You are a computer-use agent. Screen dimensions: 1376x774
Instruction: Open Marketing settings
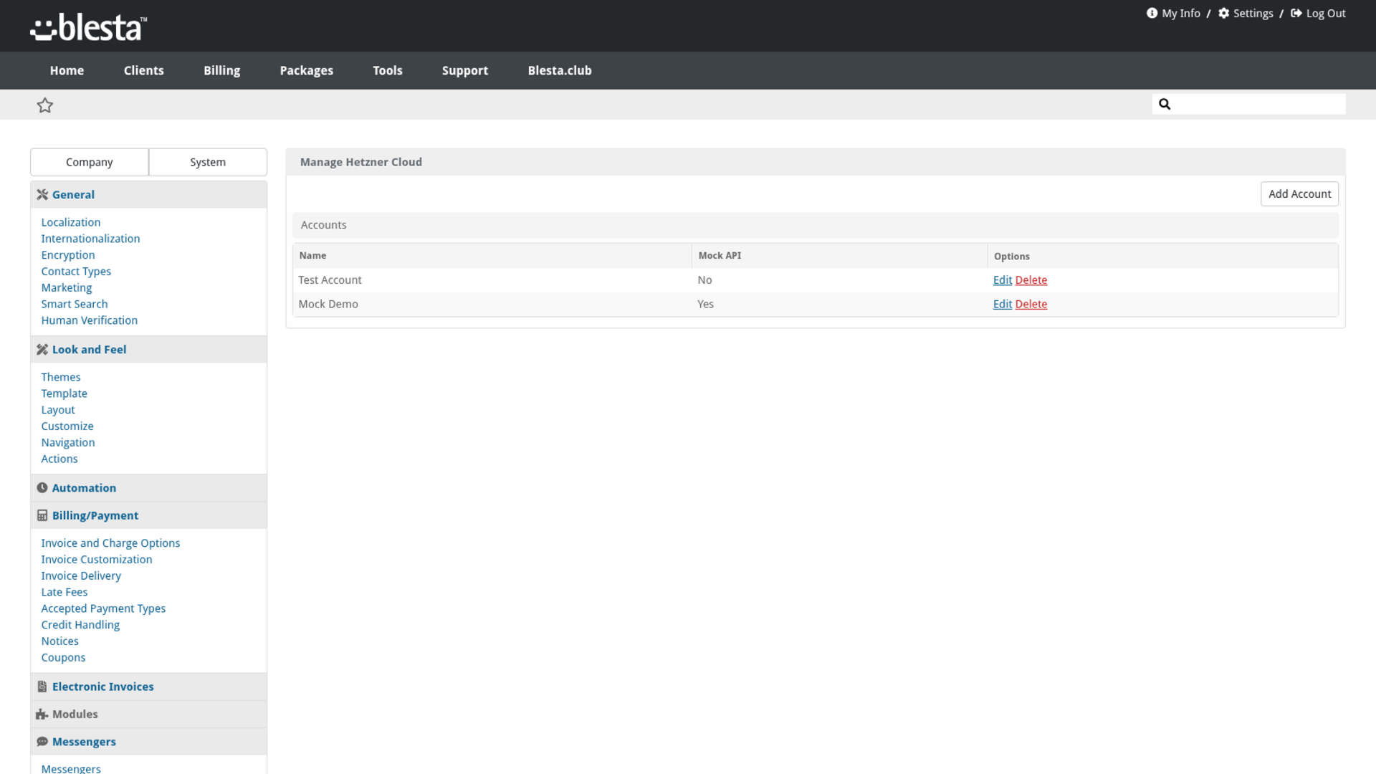coord(66,287)
